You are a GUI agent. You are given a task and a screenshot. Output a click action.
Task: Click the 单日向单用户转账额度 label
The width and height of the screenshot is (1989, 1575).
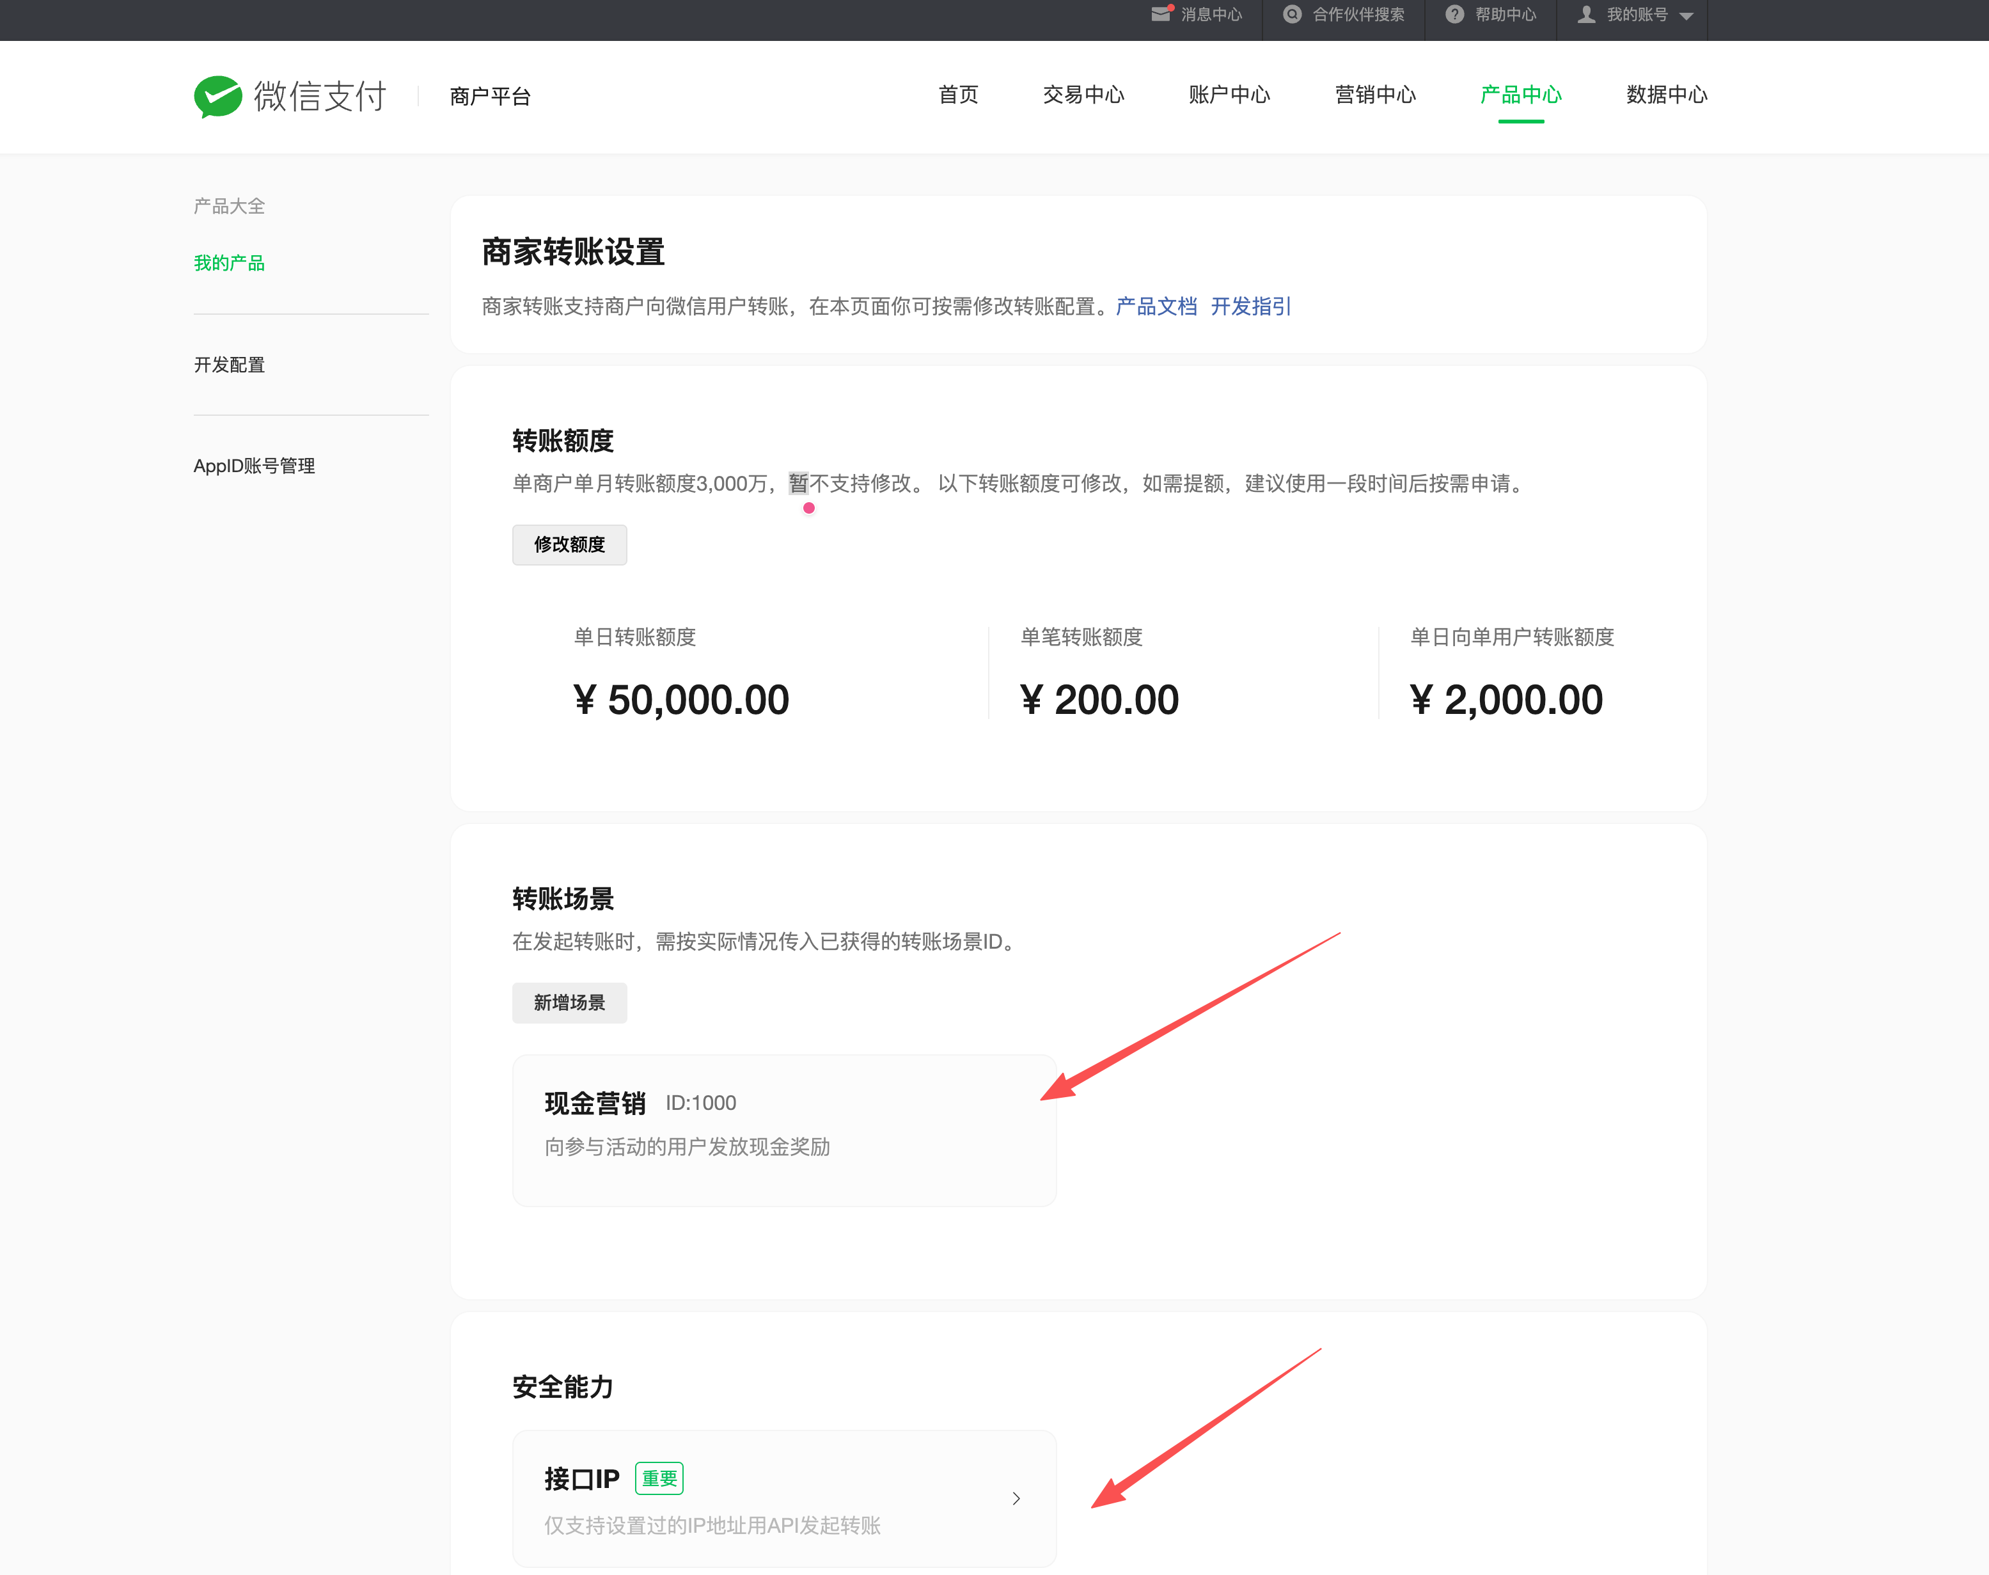1513,637
